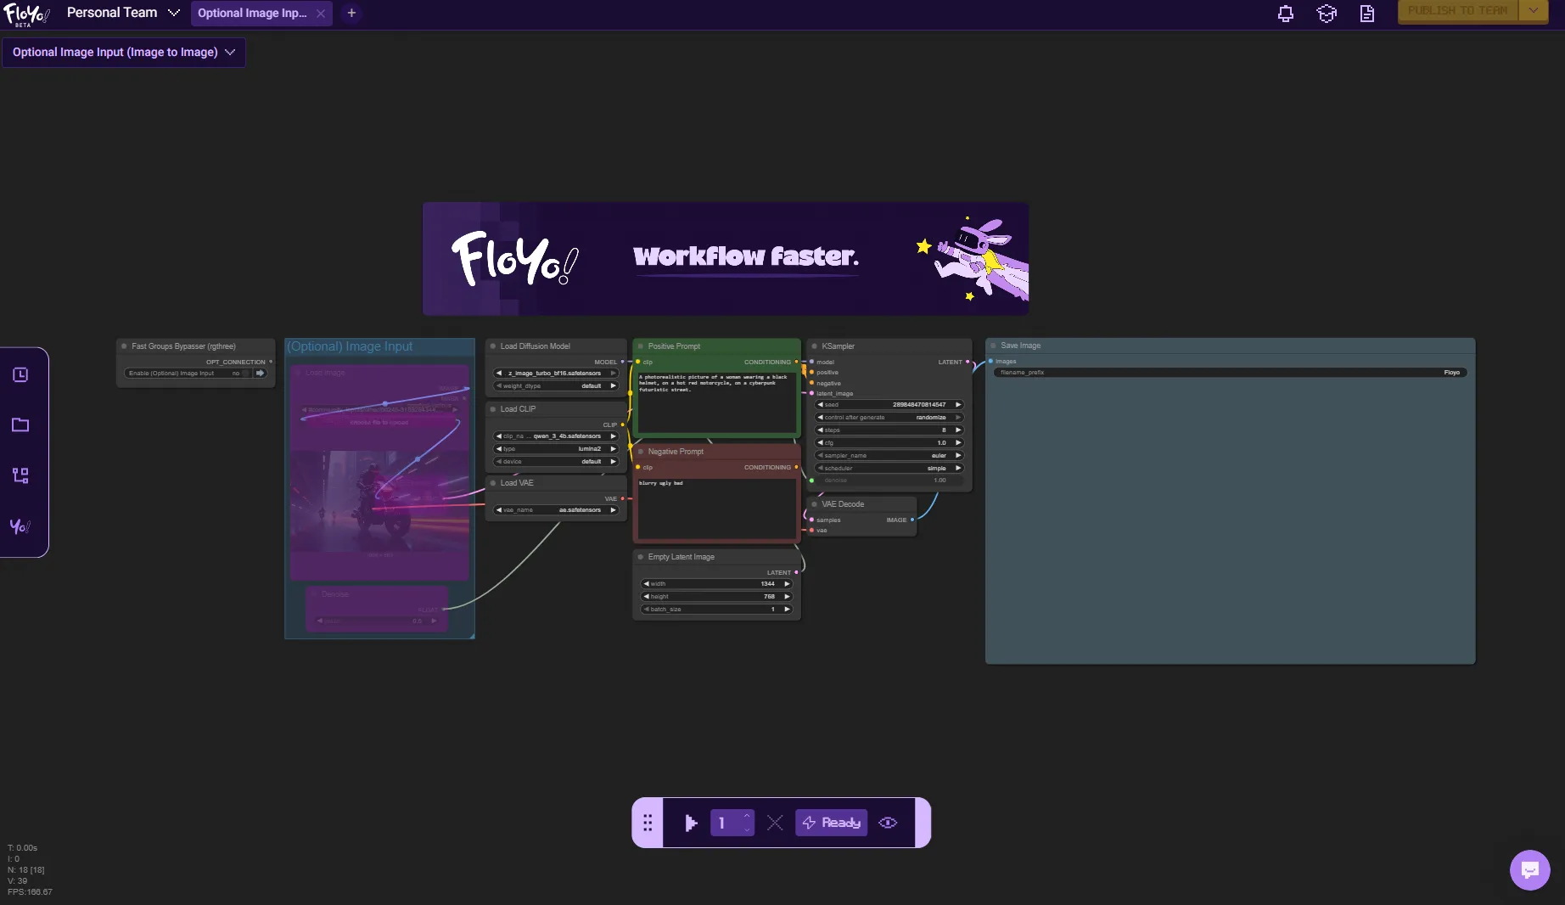Click the Ready status button
1565x905 pixels.
832,823
